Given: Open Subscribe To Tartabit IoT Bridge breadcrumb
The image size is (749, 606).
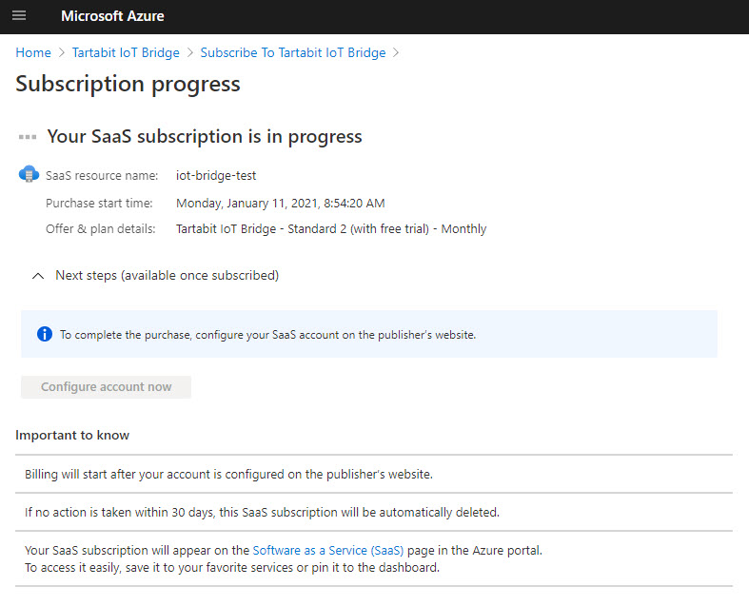Looking at the screenshot, I should click(293, 52).
